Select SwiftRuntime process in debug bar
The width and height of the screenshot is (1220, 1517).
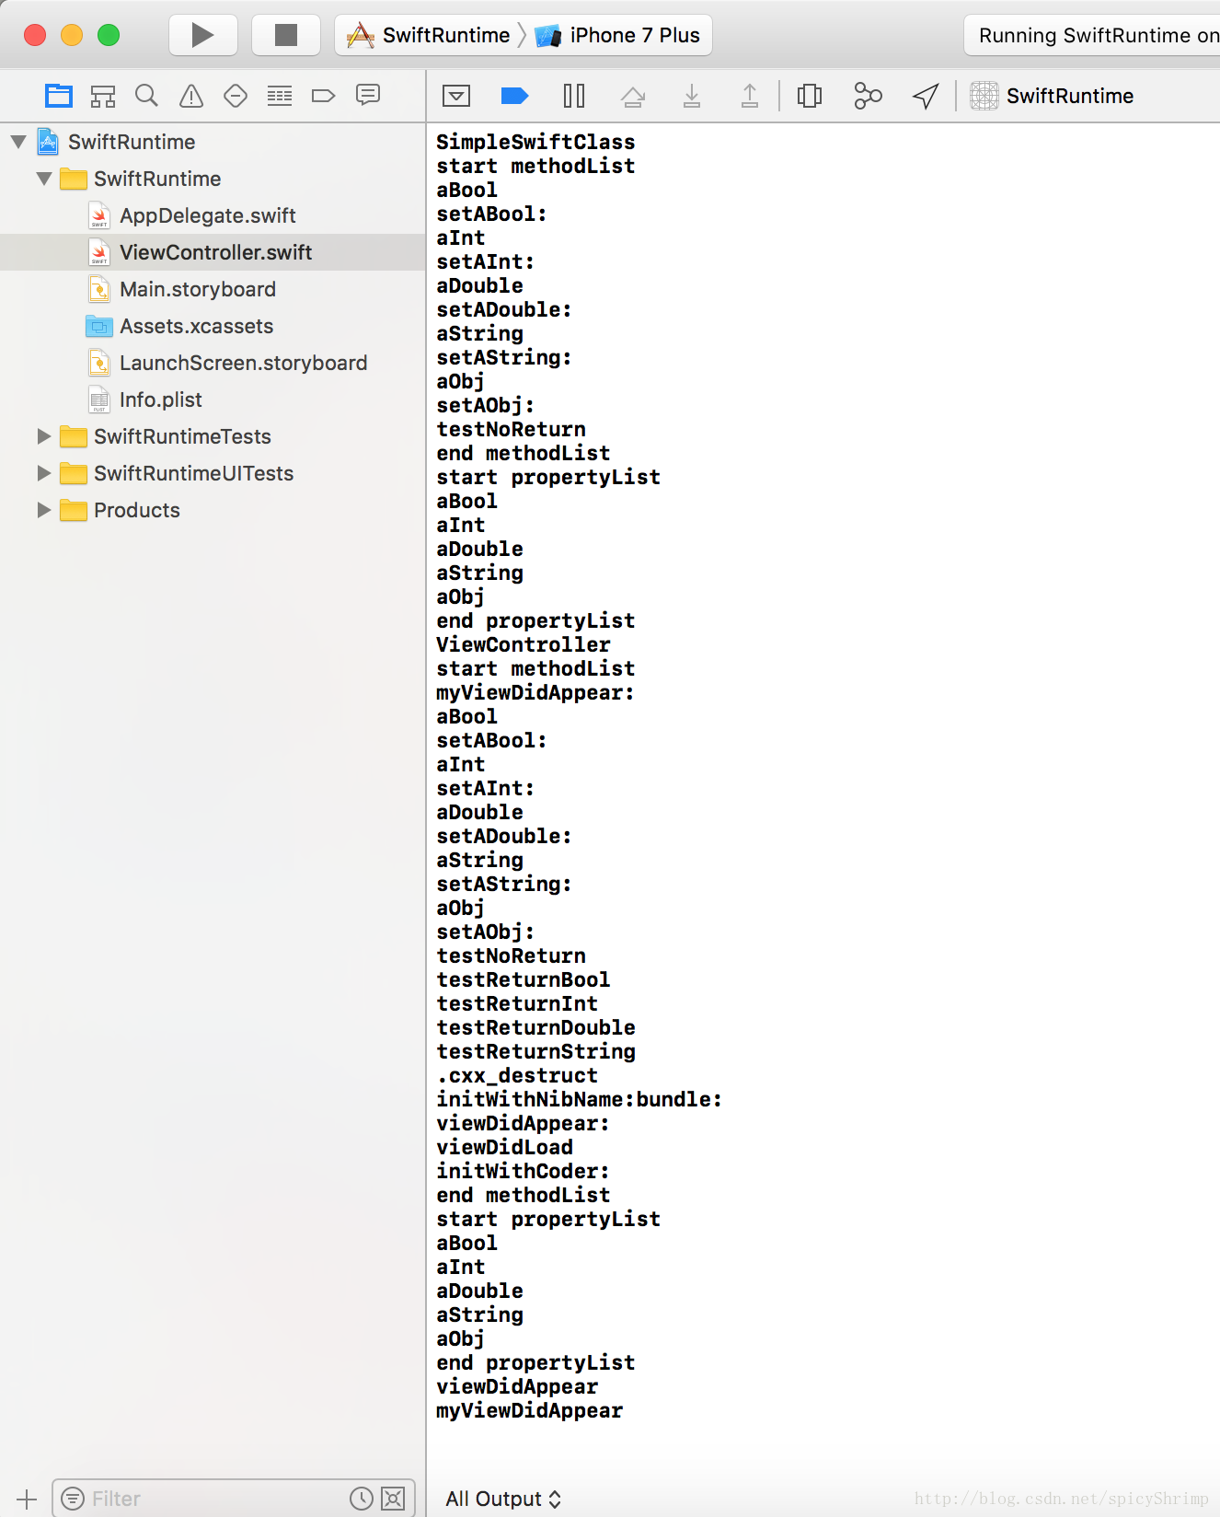(x=1053, y=96)
